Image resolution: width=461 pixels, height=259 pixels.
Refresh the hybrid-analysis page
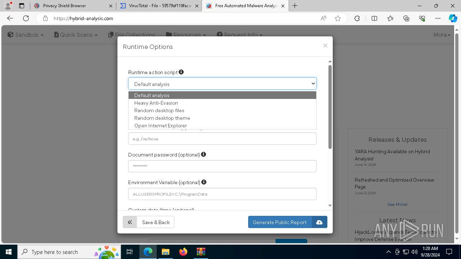tap(26, 18)
